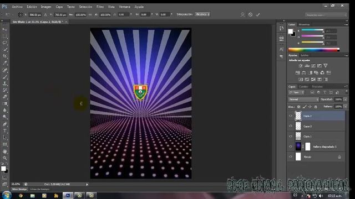Screen dimensions: 355x199
Task: Switch to the Muestras tab
Action: tap(304, 24)
